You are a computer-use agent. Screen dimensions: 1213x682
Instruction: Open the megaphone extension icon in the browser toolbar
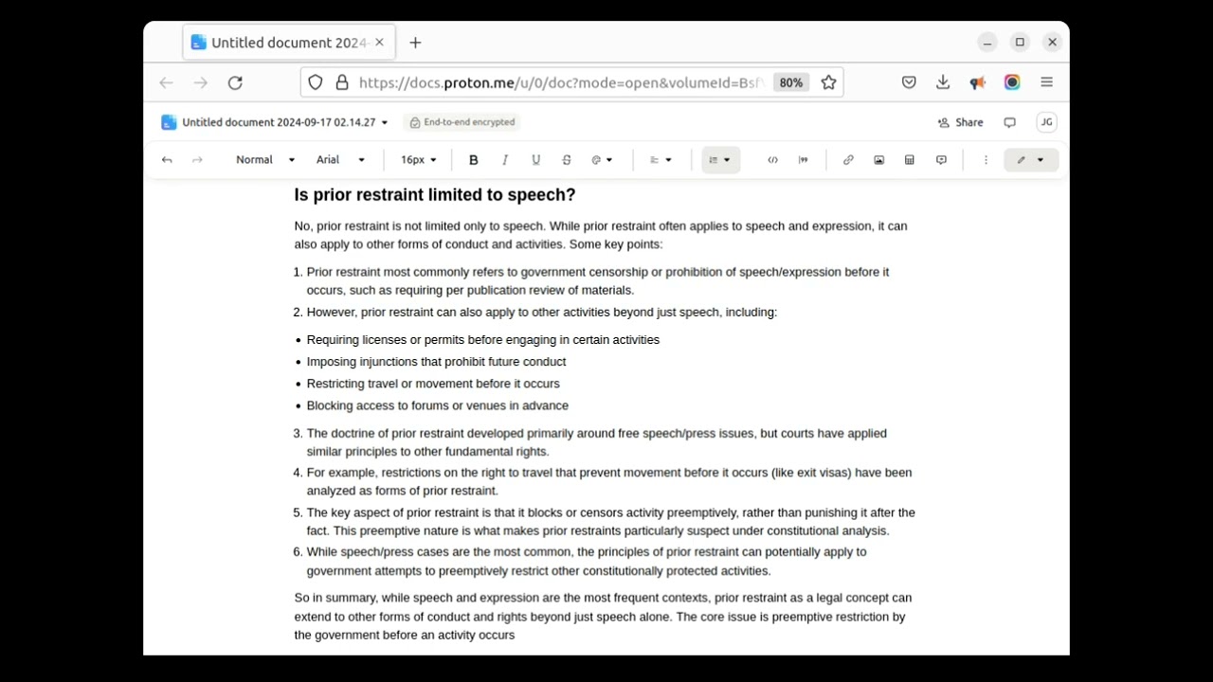pyautogui.click(x=977, y=82)
